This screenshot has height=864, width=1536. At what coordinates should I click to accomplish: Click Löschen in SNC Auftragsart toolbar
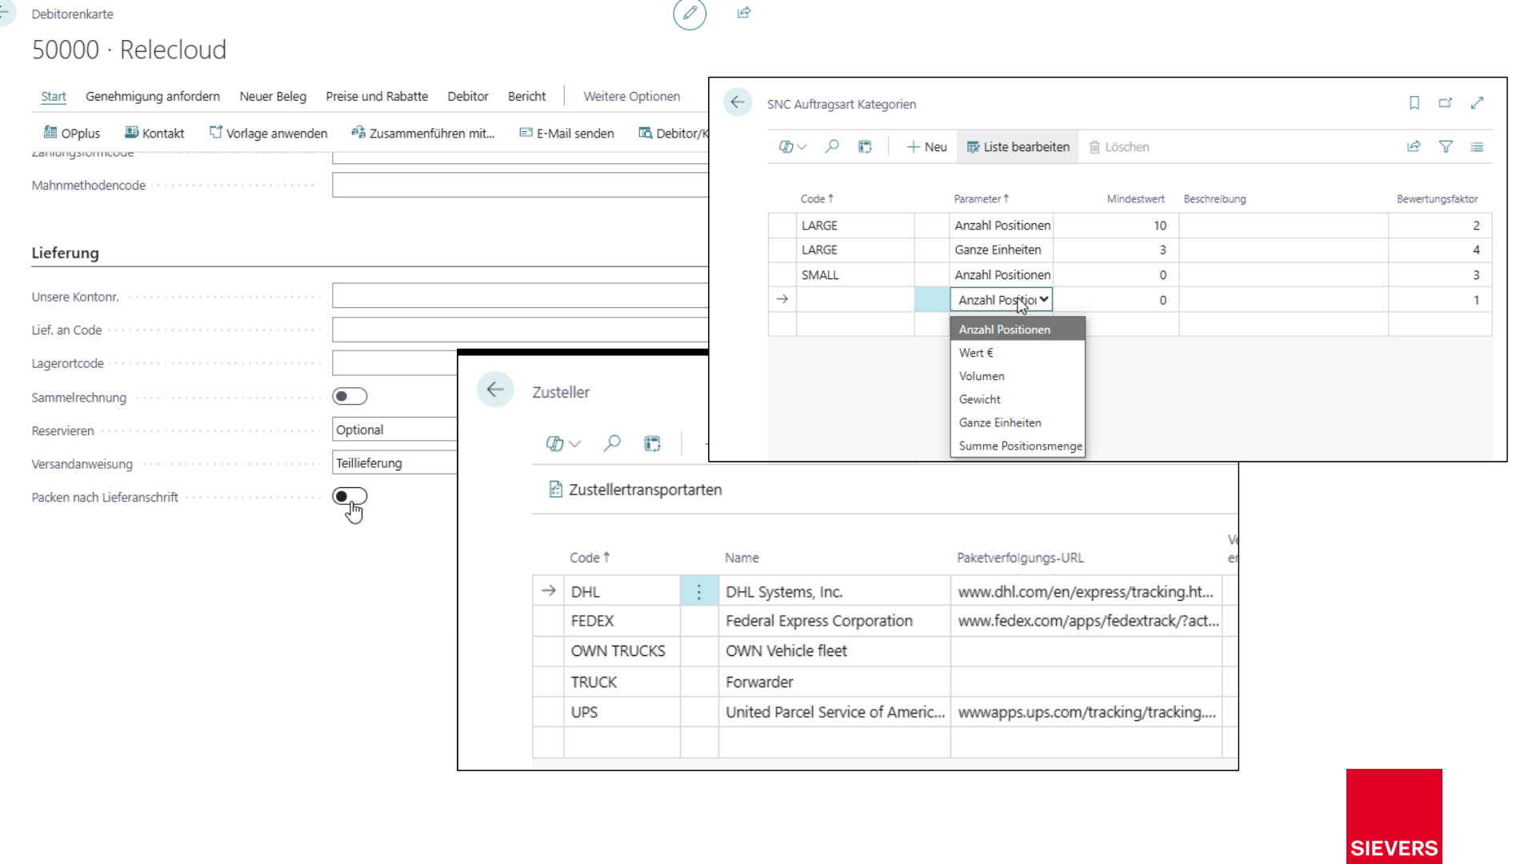(x=1119, y=147)
